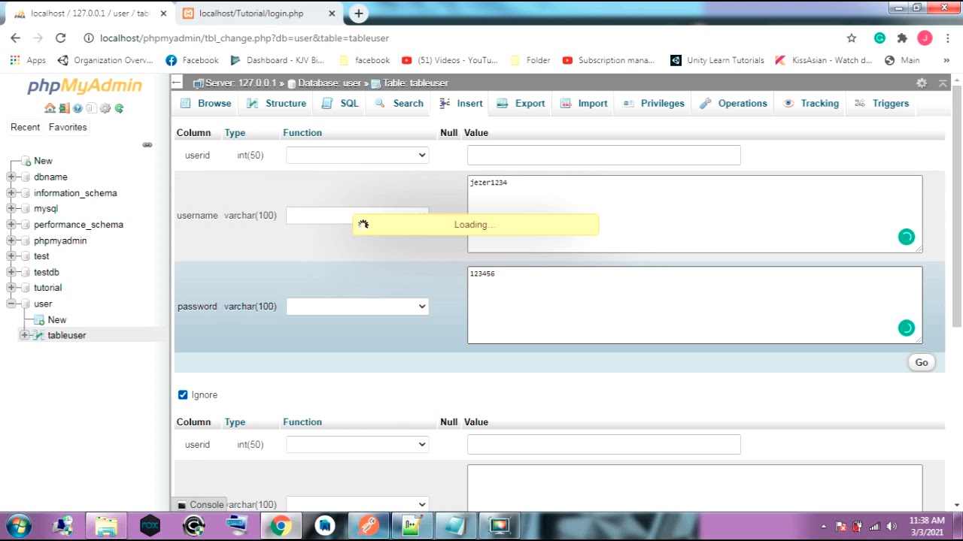Click Grammarly icon in the username field
Screen dimensions: 963x541
click(907, 237)
